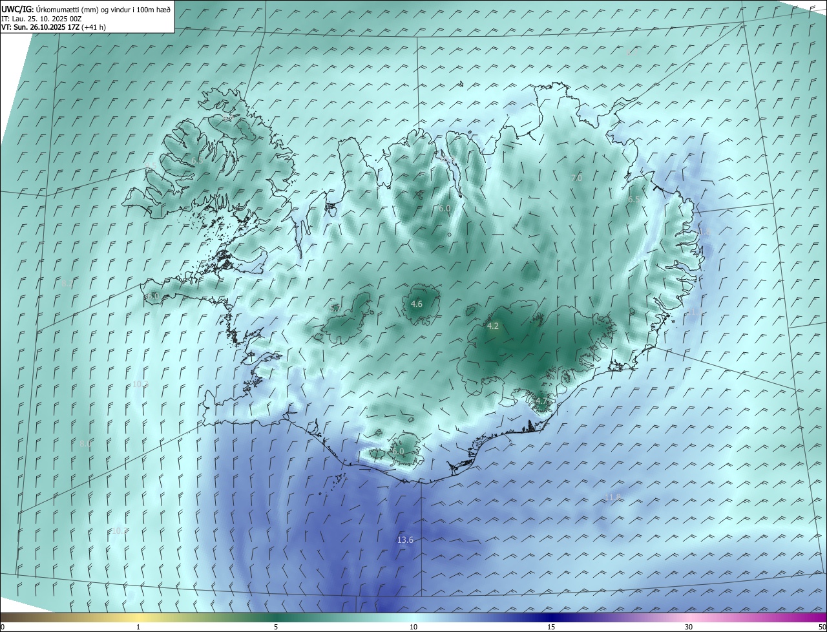
Task: Click the colorbar tick labeled 10
Action: pos(413,627)
